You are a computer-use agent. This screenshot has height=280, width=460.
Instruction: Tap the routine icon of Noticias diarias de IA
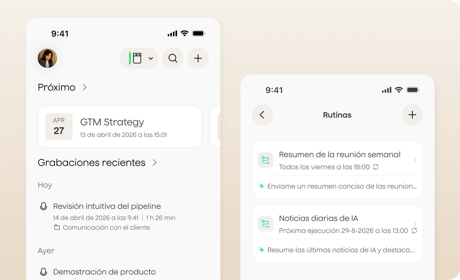(x=265, y=224)
